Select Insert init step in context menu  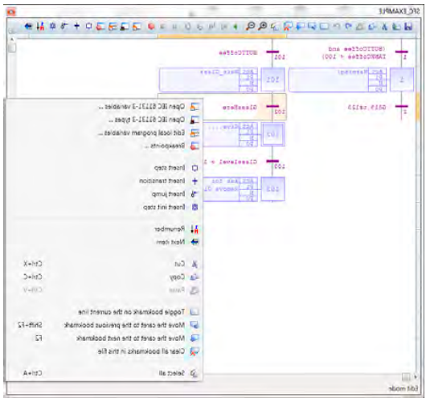104,207
